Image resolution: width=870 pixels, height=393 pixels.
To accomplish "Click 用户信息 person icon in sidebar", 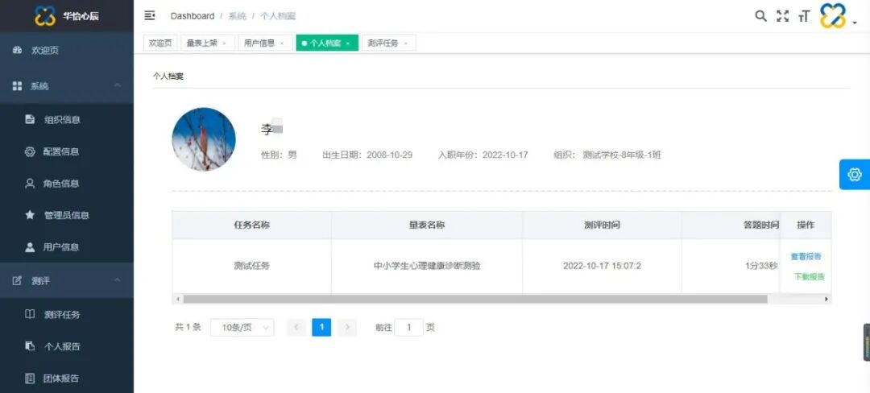I will [30, 247].
